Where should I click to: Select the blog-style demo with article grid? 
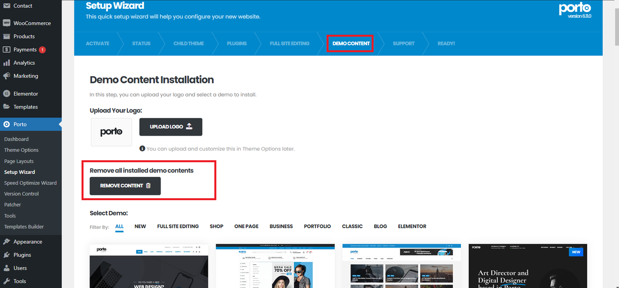401,266
